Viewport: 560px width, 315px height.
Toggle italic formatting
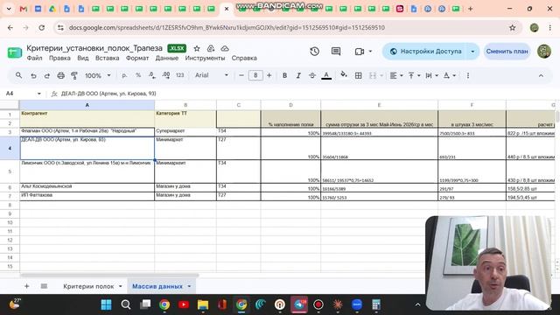(298, 76)
